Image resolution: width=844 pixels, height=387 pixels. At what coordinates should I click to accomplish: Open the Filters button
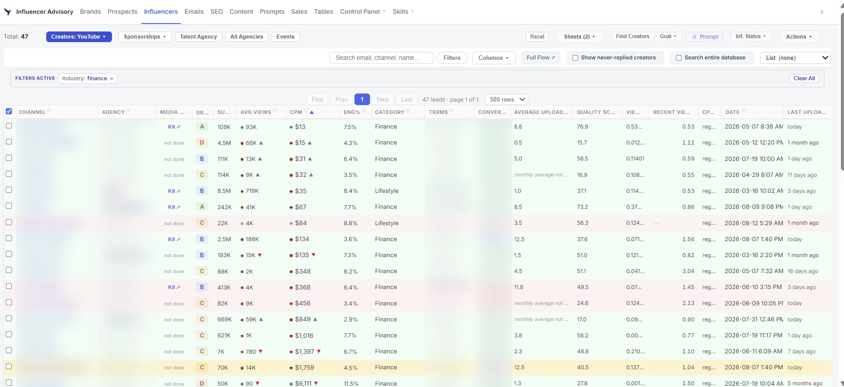[452, 58]
